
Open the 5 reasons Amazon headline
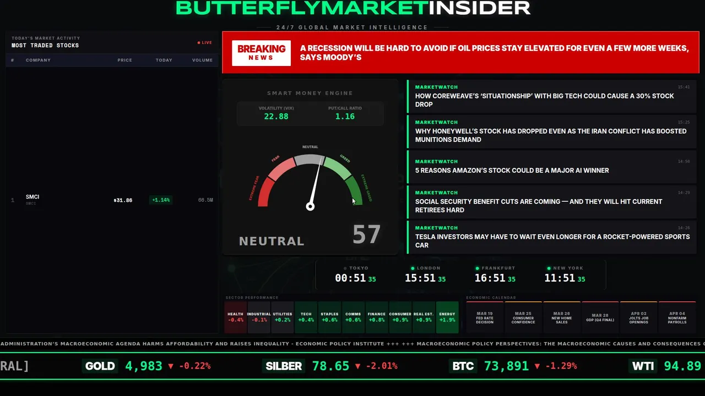click(551, 167)
